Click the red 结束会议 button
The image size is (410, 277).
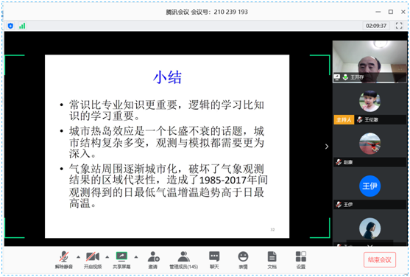379,260
